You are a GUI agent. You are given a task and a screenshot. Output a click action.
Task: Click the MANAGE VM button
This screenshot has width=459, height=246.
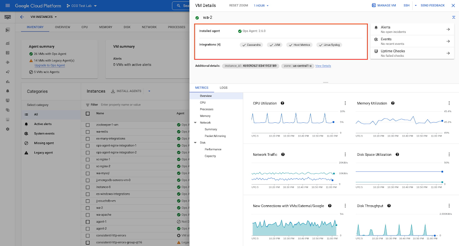pos(384,5)
